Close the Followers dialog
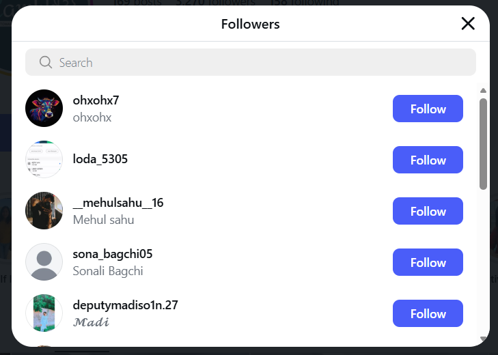The image size is (498, 355). 468,24
